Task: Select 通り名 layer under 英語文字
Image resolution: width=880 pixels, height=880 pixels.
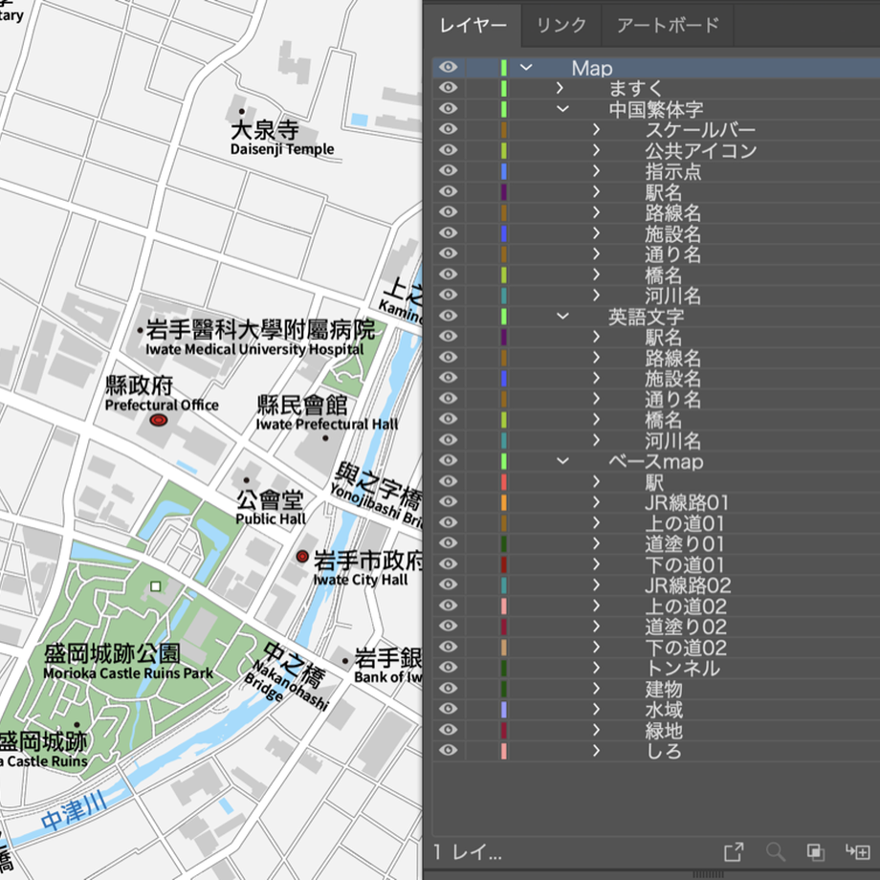Action: coord(672,399)
